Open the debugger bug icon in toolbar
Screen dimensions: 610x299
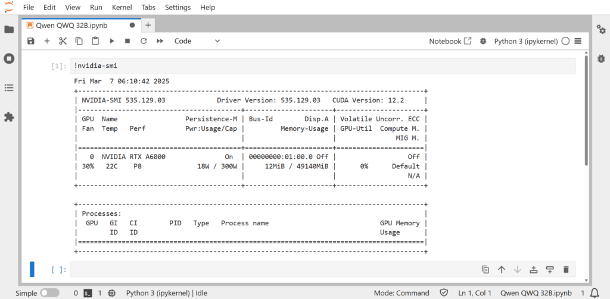coord(483,41)
